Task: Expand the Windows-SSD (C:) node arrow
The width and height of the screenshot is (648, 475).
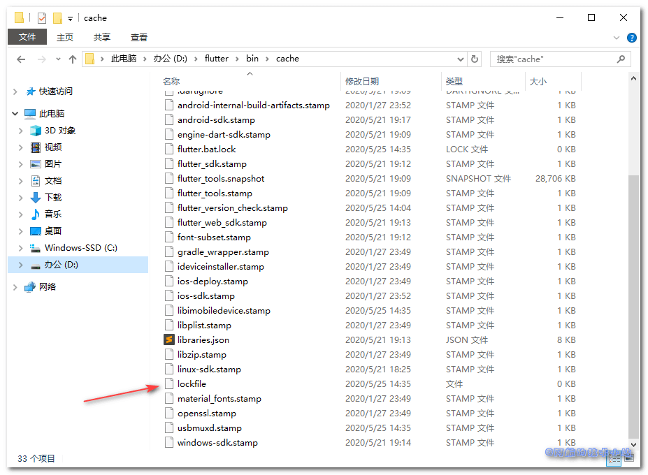Action: (21, 248)
